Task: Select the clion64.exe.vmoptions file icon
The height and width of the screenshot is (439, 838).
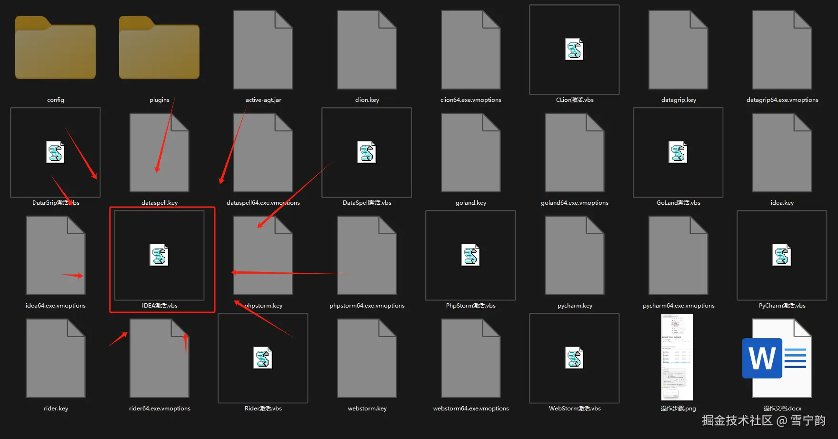Action: [471, 50]
